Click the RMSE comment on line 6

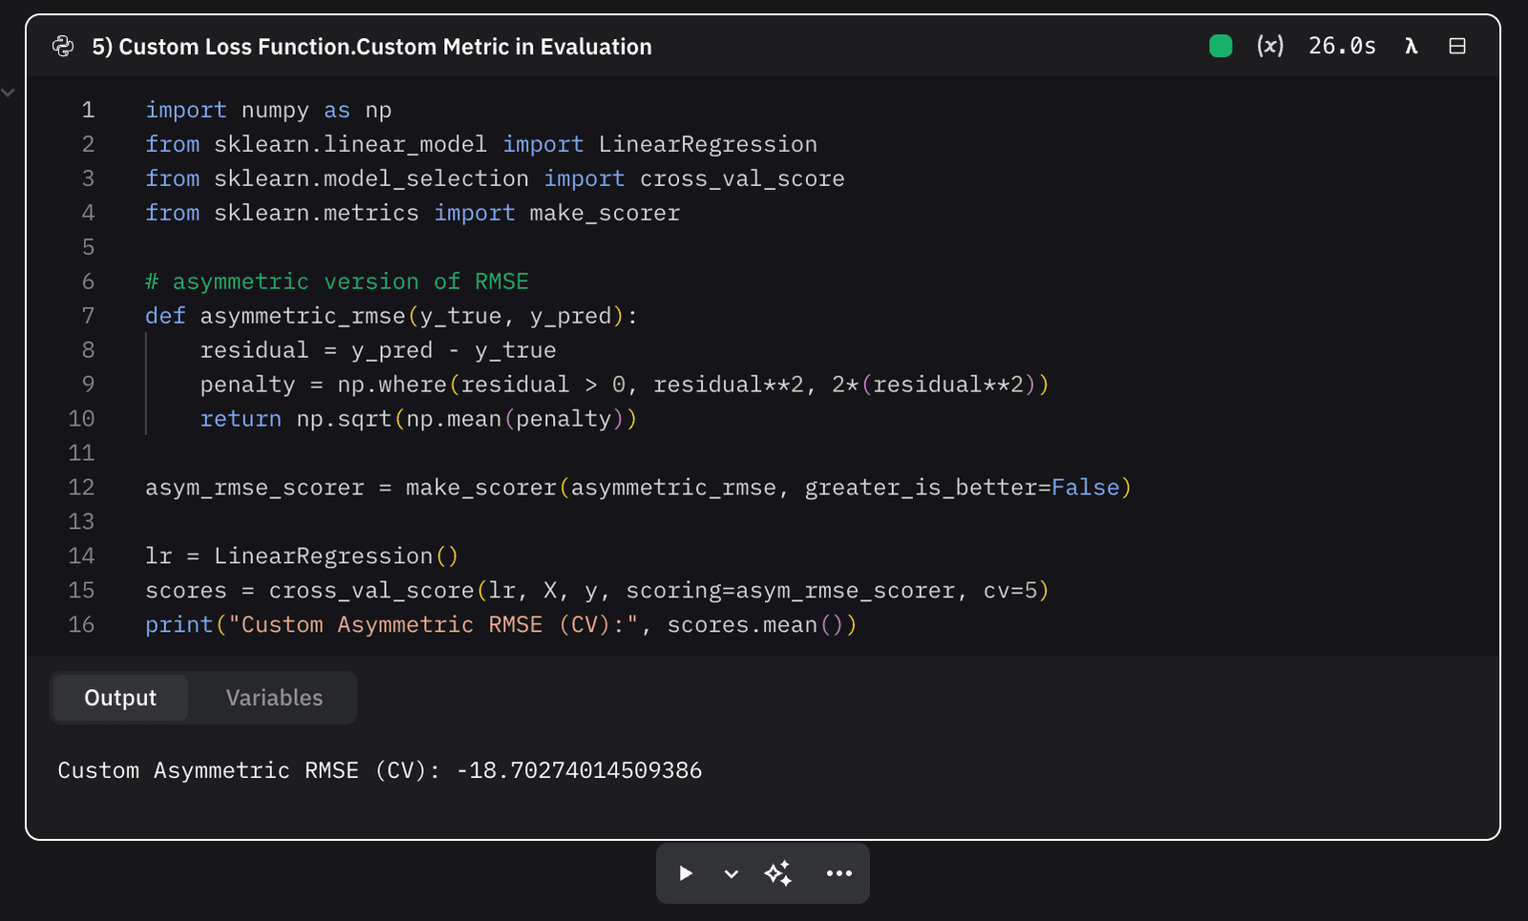click(501, 282)
